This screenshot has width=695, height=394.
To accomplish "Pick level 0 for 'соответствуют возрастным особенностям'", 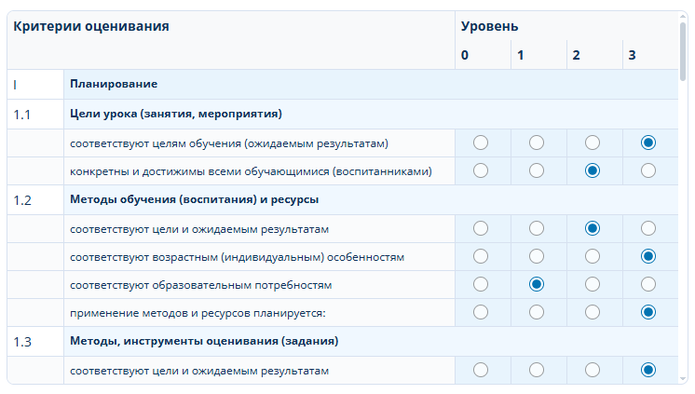I will click(481, 256).
